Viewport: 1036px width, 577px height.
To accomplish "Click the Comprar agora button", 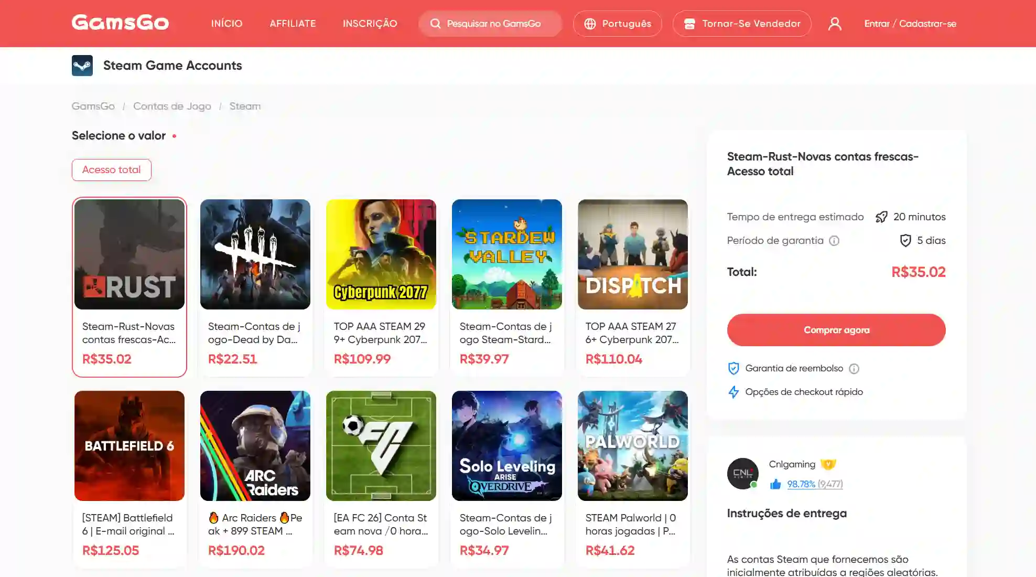I will point(836,330).
